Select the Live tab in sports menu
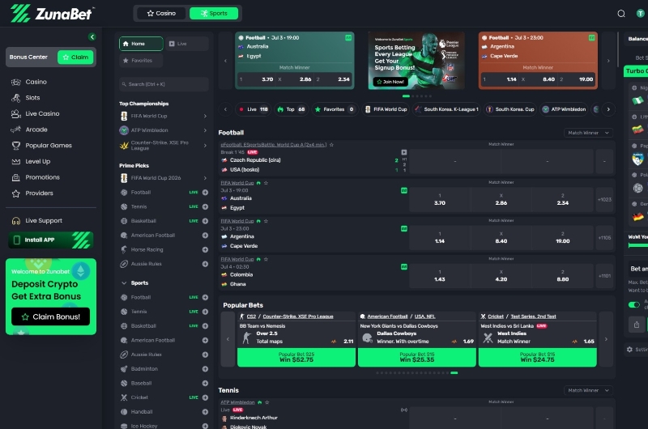648x429 pixels. point(187,44)
